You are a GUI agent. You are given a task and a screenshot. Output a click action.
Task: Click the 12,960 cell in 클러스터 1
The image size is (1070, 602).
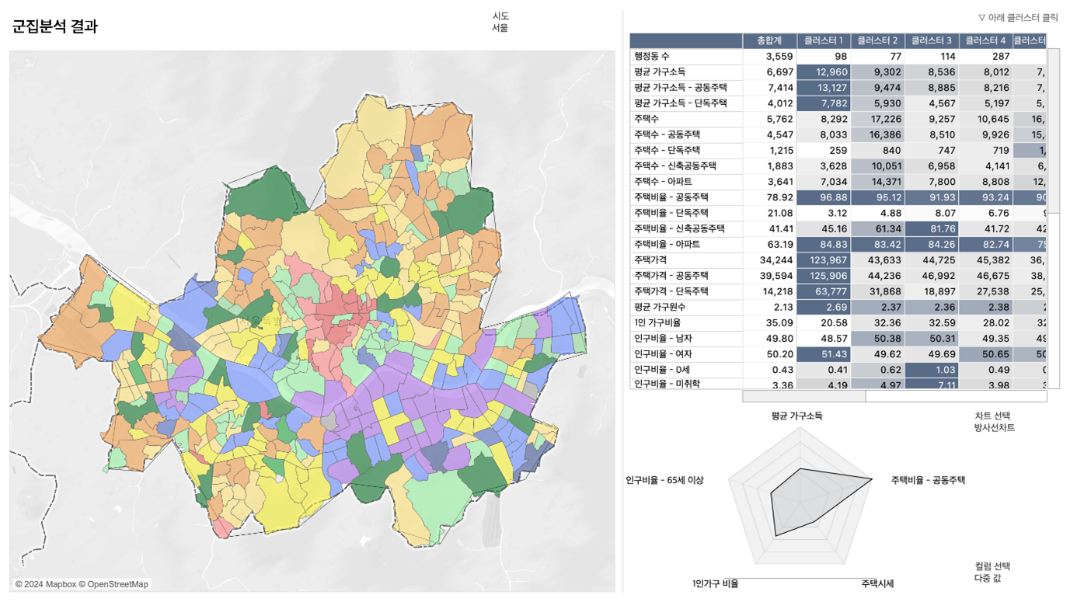pos(823,72)
